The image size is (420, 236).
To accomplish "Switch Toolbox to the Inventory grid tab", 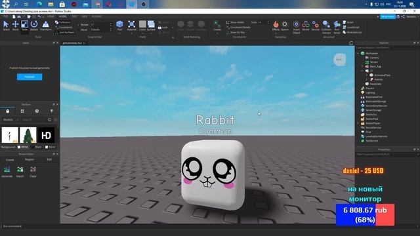I will click(x=22, y=111).
